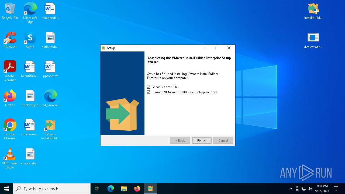Image resolution: width=345 pixels, height=194 pixels.
Task: Select the coversourc... Word document icon
Action: pos(30,127)
